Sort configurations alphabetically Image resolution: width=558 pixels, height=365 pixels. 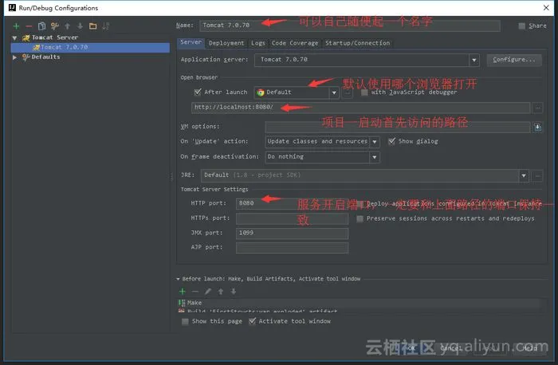coord(106,26)
